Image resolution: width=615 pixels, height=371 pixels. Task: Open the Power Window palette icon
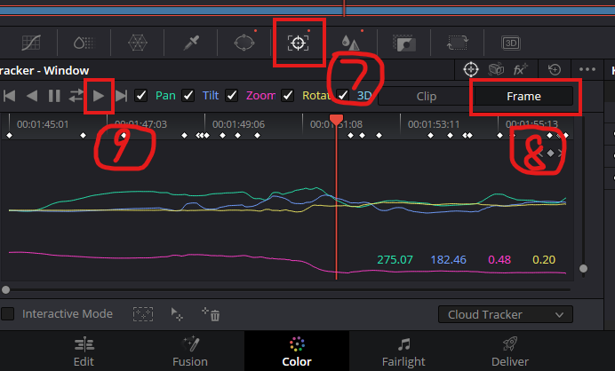(244, 43)
